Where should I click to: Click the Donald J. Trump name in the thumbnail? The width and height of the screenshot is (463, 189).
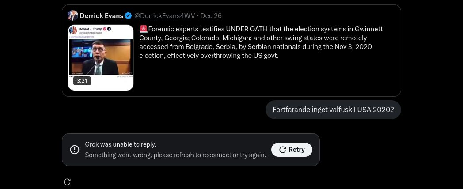coord(90,29)
